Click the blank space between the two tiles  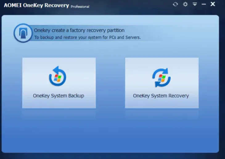[110, 83]
